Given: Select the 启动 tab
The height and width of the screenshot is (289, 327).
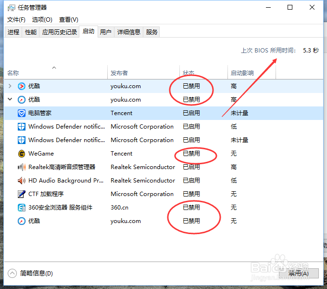Looking at the screenshot, I should pyautogui.click(x=88, y=31).
